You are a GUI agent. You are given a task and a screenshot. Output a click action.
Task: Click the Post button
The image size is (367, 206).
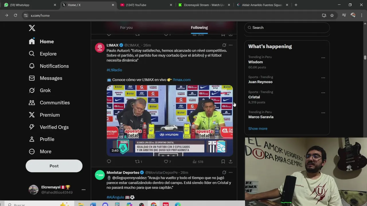coord(54,166)
